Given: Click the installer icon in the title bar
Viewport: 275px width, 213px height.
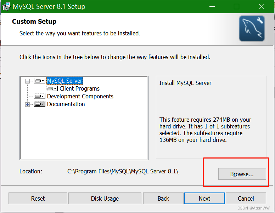Looking at the screenshot, I should (x=6, y=6).
